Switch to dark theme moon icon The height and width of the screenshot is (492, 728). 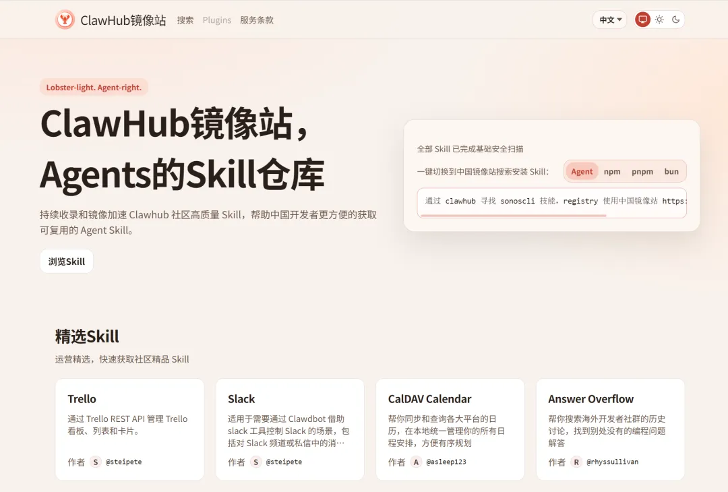pyautogui.click(x=675, y=20)
